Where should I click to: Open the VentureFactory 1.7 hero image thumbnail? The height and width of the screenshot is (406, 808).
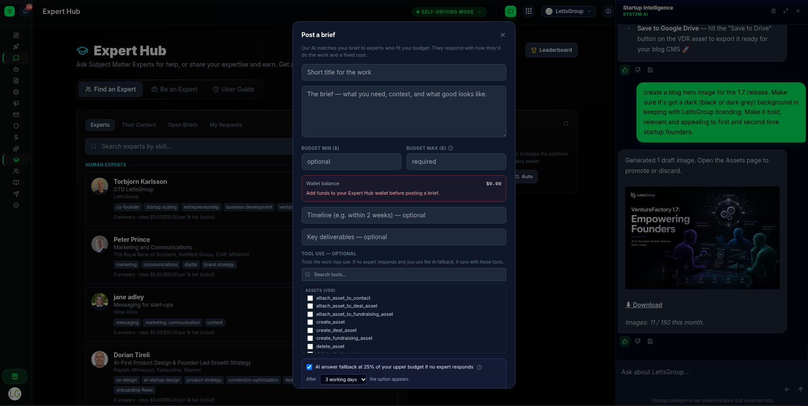[702, 238]
